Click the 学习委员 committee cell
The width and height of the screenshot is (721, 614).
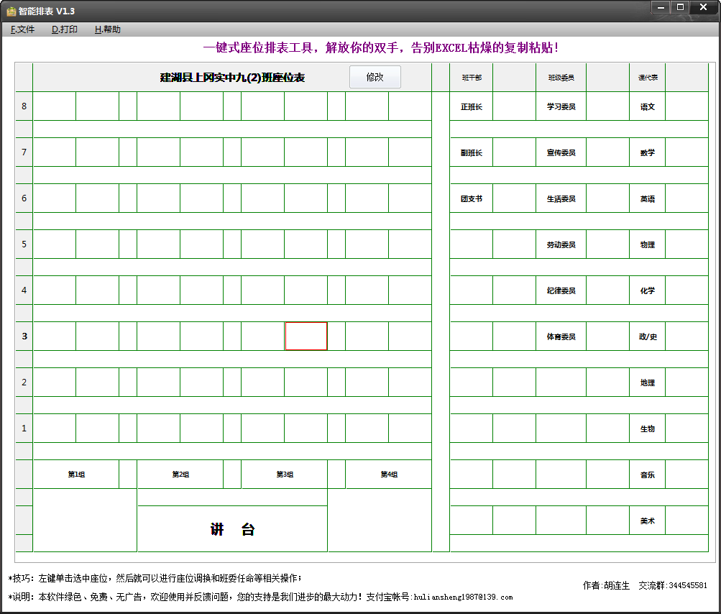(561, 106)
